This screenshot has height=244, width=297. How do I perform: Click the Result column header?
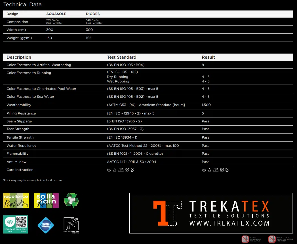tap(208, 57)
